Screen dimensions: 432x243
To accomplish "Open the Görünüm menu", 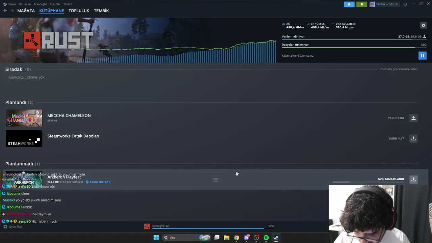I will [25, 4].
